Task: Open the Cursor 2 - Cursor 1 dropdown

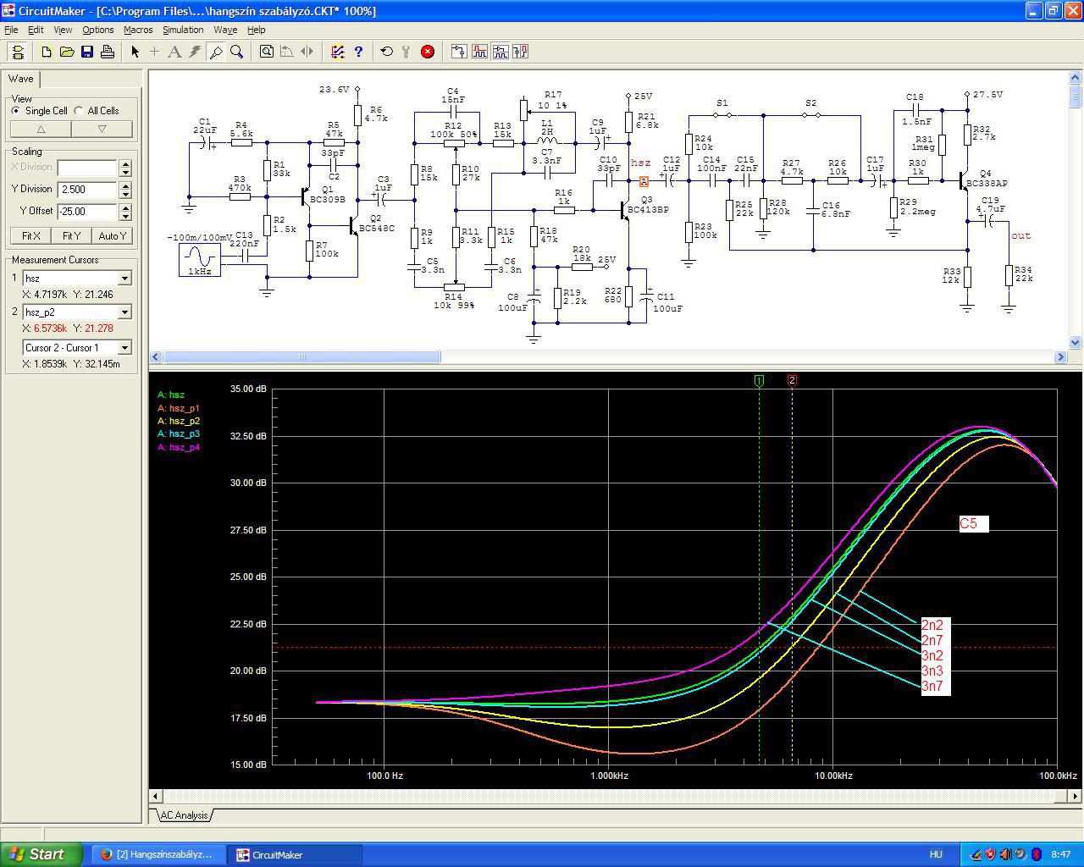Action: coord(124,348)
